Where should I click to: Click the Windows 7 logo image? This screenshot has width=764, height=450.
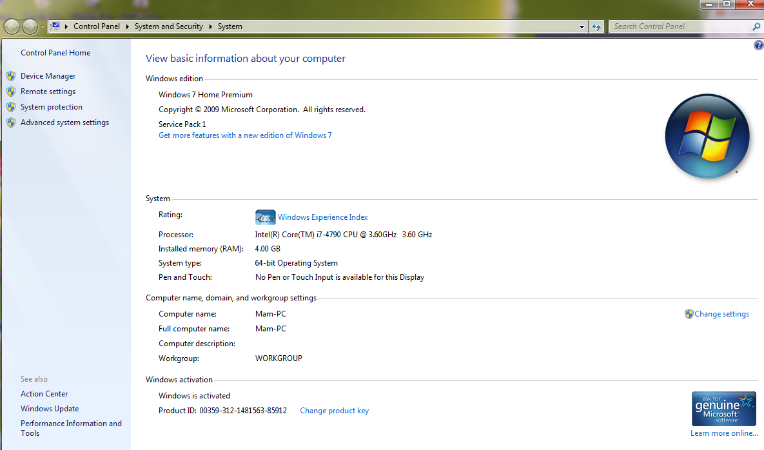tap(707, 136)
